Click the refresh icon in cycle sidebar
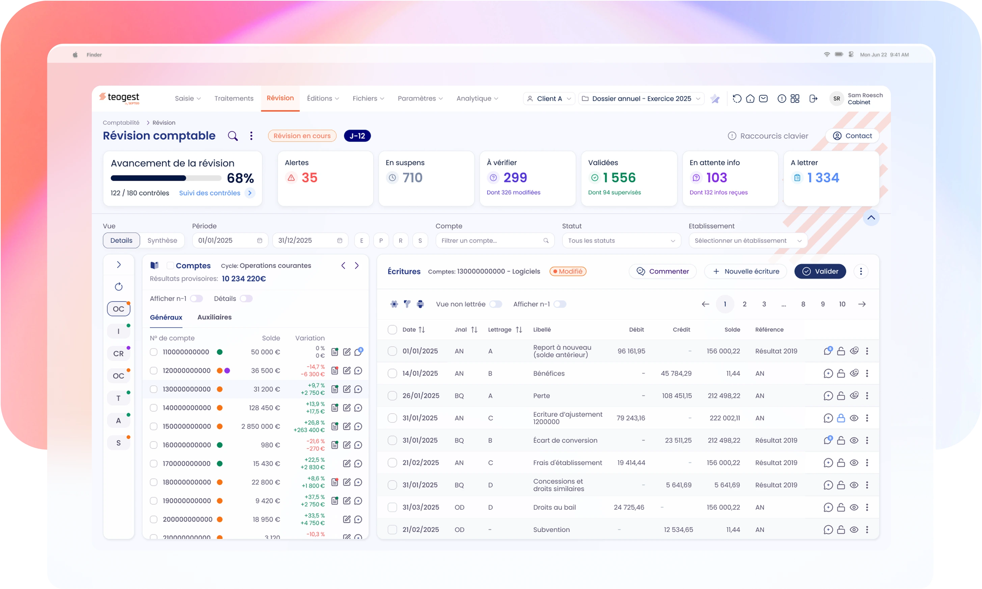982x589 pixels. coord(118,287)
